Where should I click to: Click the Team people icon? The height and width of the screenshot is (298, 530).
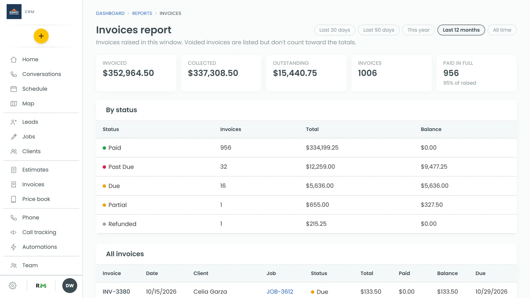pyautogui.click(x=14, y=266)
